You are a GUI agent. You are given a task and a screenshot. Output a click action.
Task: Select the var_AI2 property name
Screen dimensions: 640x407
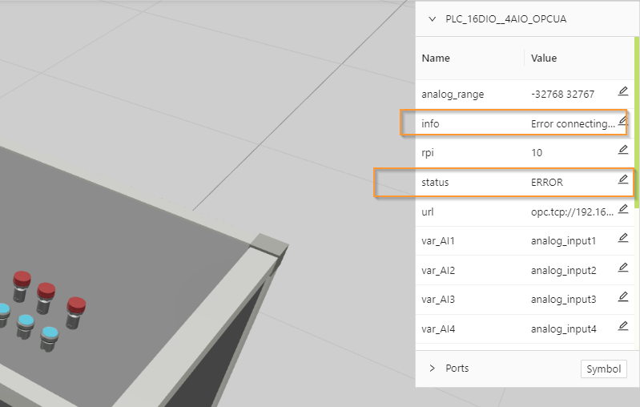[x=438, y=271]
